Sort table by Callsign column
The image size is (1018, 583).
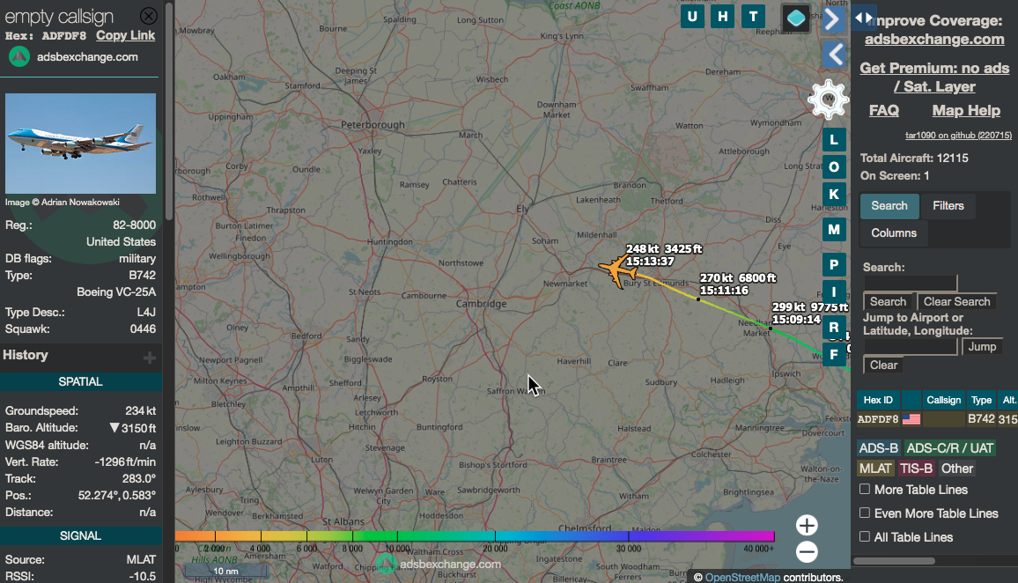(943, 400)
